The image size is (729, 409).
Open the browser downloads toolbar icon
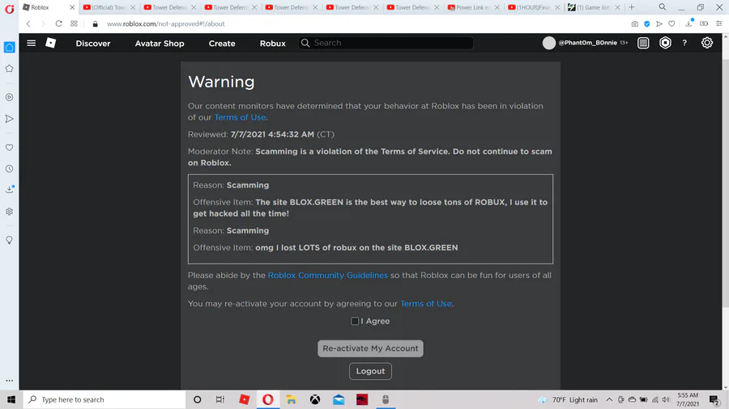[689, 23]
